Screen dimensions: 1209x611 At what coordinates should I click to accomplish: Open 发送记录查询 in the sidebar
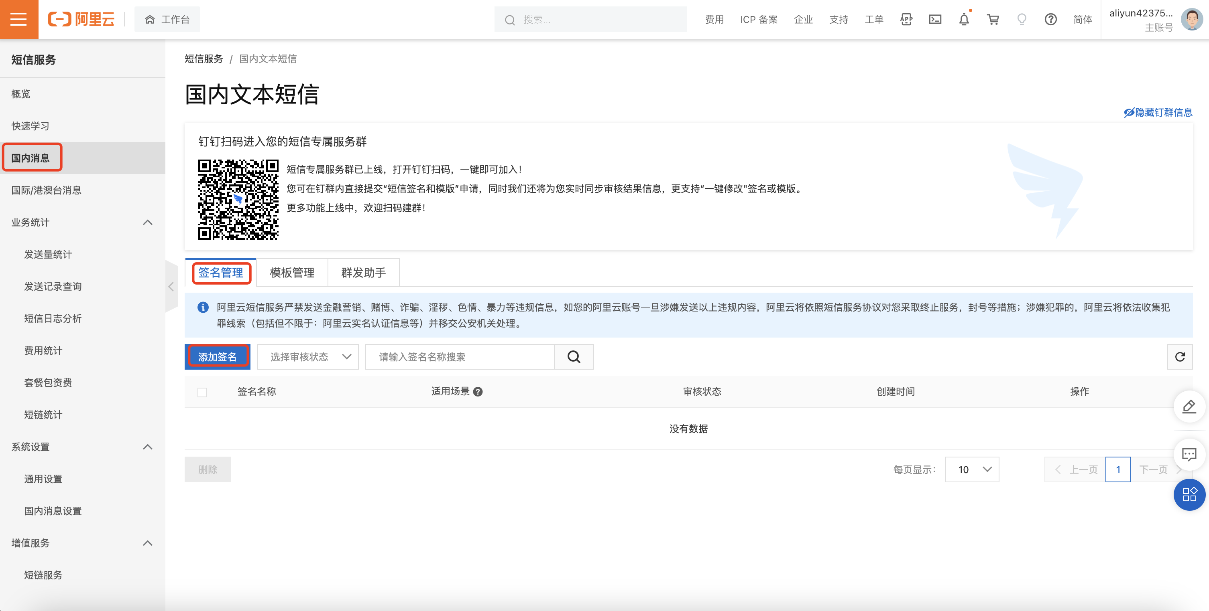coord(53,287)
